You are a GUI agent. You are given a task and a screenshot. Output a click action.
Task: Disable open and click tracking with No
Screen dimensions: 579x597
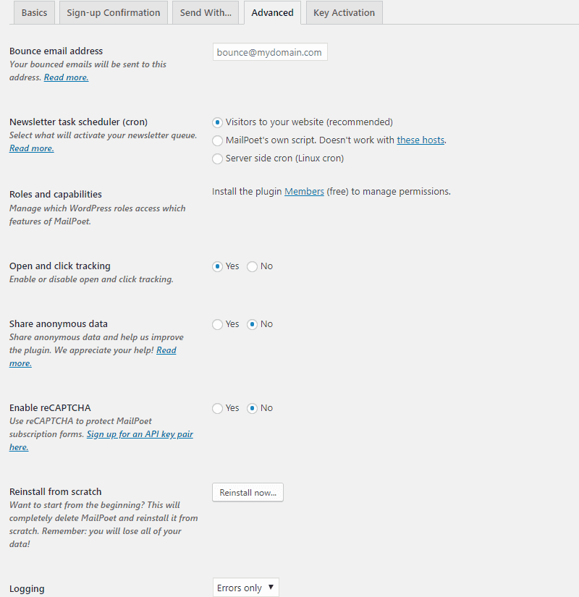pos(252,266)
